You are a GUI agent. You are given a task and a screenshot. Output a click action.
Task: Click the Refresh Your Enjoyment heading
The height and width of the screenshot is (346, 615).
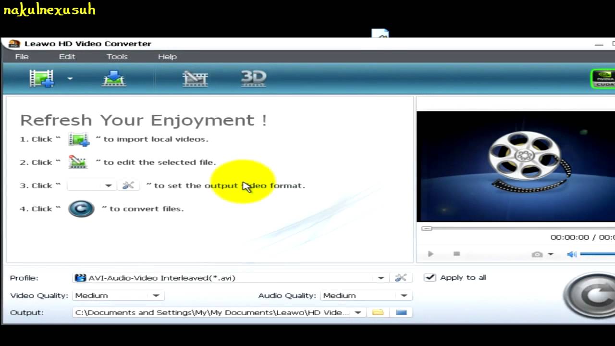143,120
